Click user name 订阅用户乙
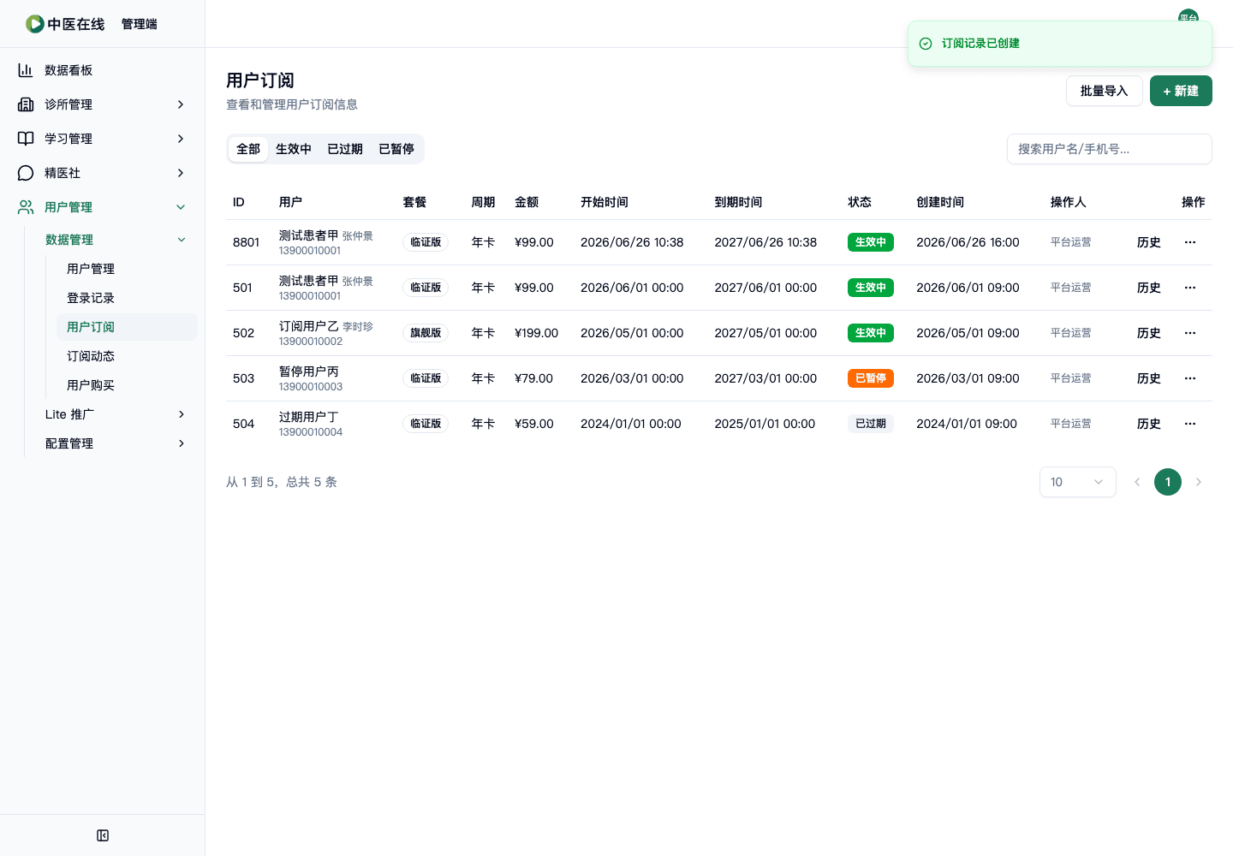The width and height of the screenshot is (1233, 856). (309, 326)
